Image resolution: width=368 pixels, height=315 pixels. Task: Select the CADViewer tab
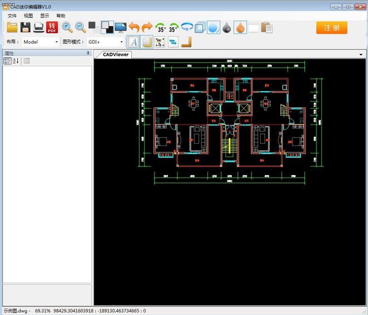tap(115, 54)
